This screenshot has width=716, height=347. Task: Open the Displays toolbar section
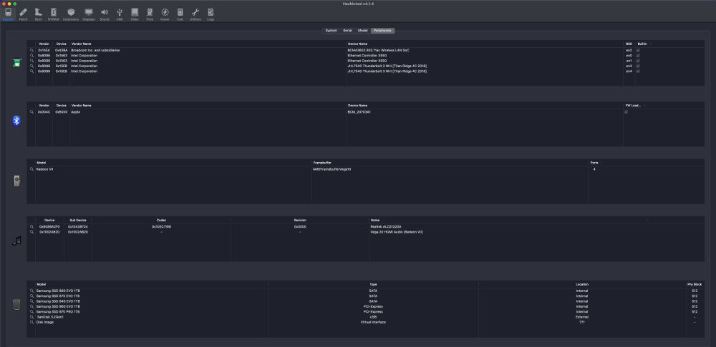click(x=89, y=14)
